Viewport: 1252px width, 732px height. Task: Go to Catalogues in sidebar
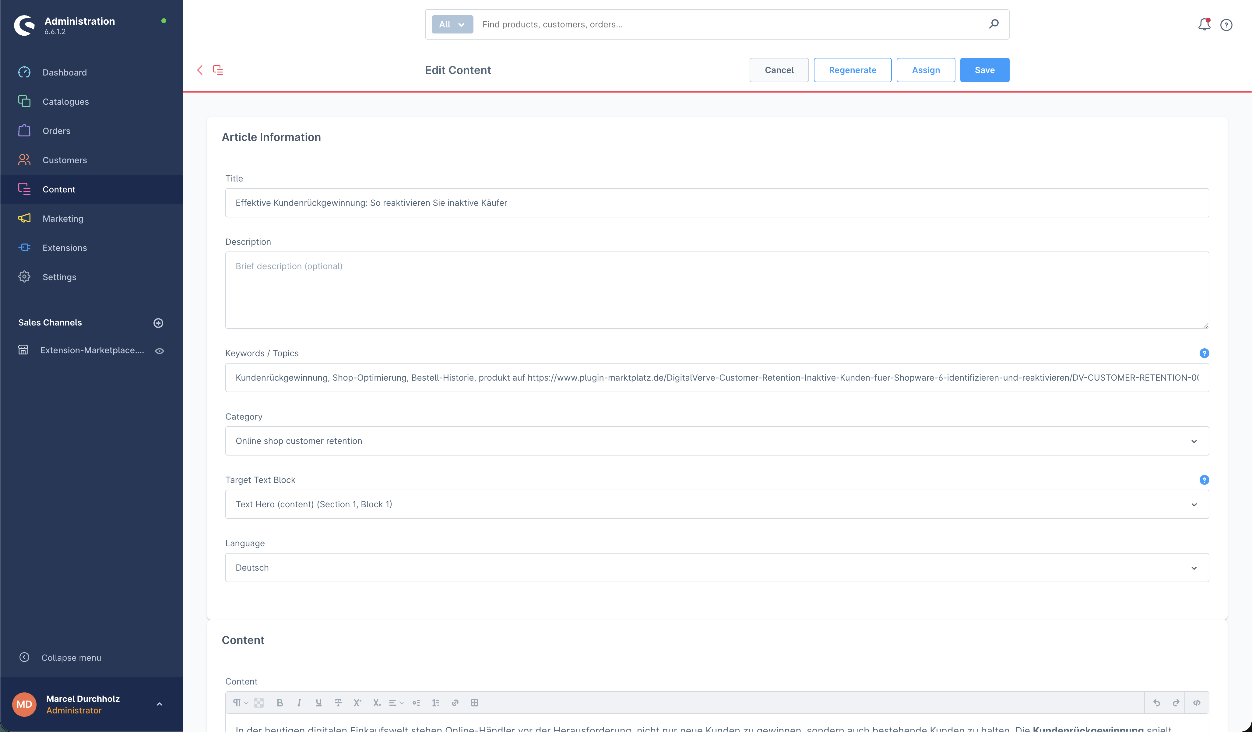65,101
